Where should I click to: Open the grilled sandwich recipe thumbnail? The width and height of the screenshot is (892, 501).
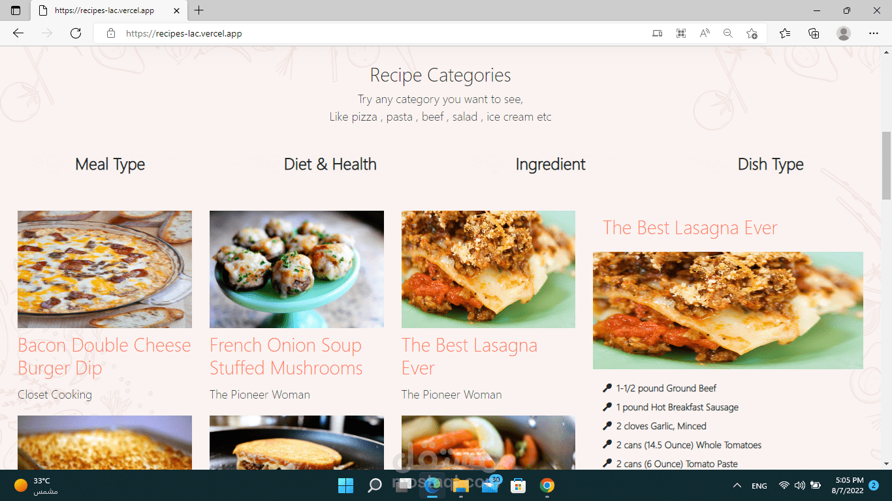click(x=296, y=442)
